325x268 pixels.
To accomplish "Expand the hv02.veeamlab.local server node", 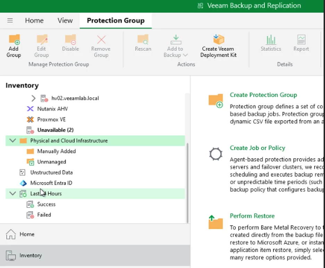I will point(33,98).
